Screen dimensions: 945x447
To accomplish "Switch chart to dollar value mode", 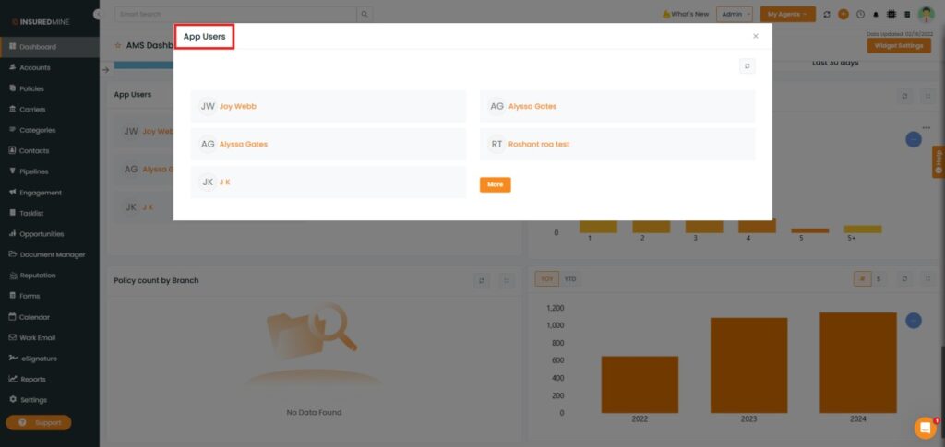I will point(878,279).
